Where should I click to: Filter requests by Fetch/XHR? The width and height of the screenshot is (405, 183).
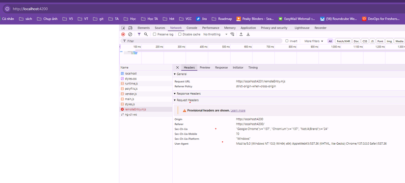tap(343, 41)
